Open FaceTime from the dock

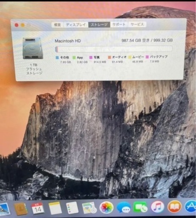click(x=140, y=207)
